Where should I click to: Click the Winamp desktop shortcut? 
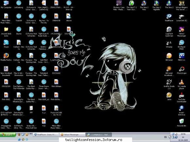[169, 44]
